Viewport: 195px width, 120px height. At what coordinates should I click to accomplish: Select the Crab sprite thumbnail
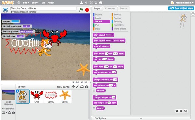tap(37, 97)
